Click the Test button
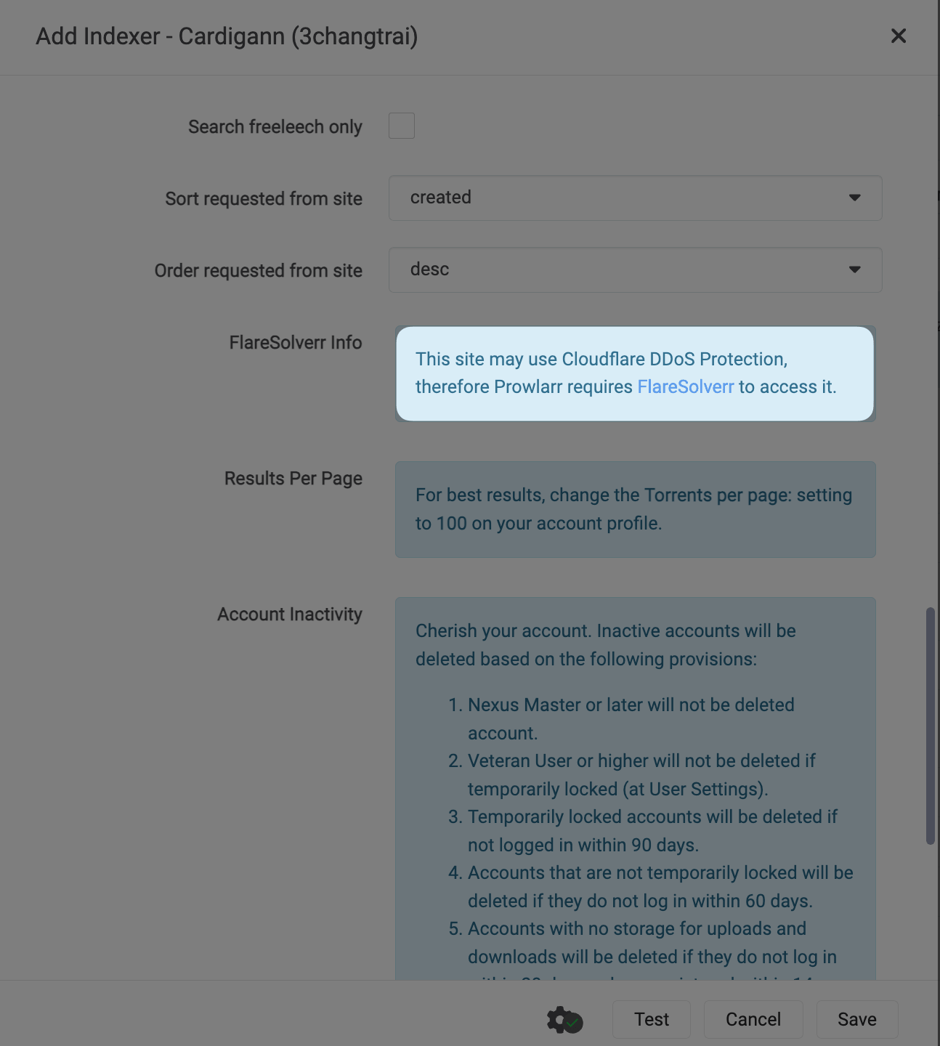 650,1019
